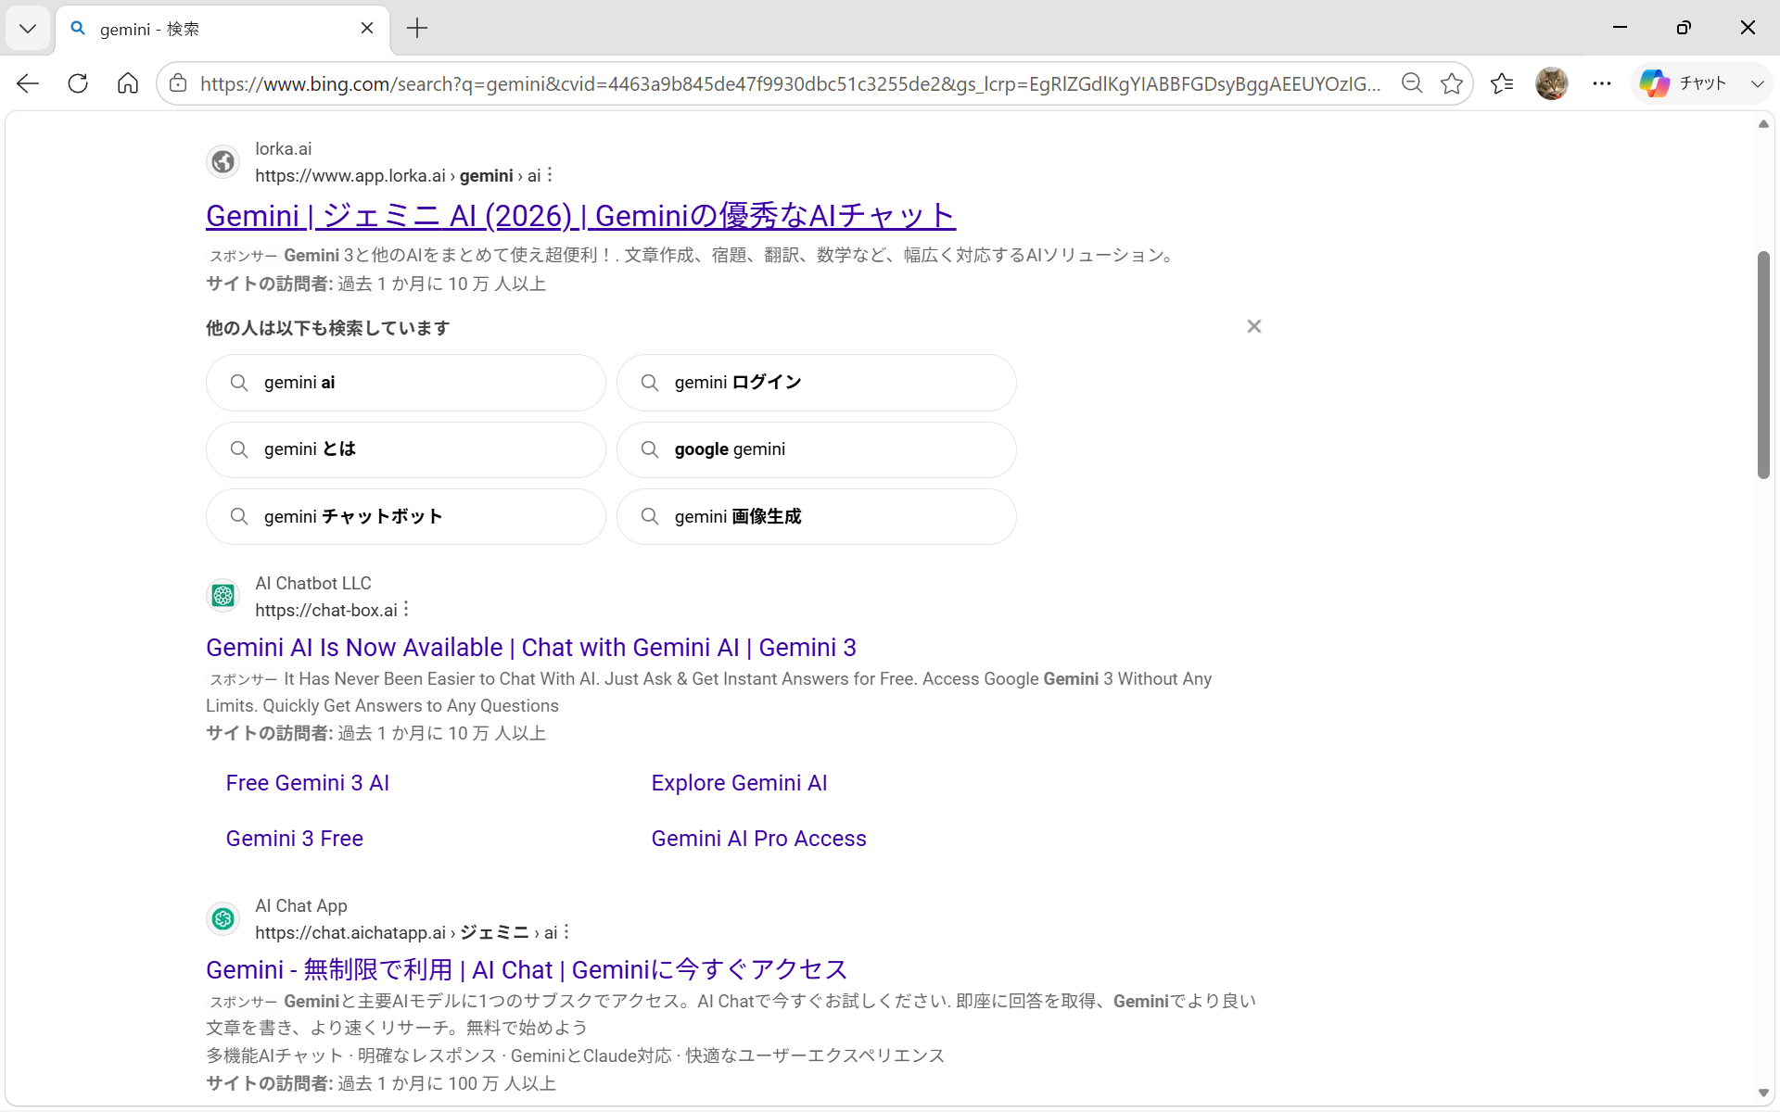1780x1112 pixels.
Task: Search suggestion gemini 画像生成
Action: (817, 516)
